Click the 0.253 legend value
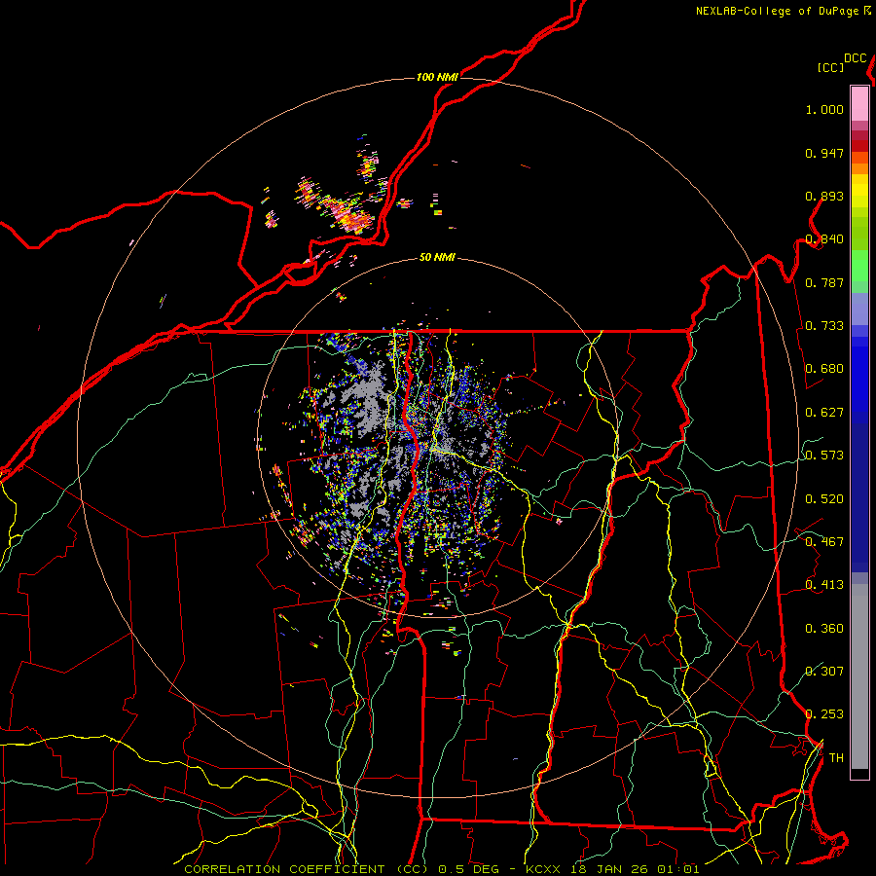This screenshot has width=876, height=876. (x=824, y=714)
